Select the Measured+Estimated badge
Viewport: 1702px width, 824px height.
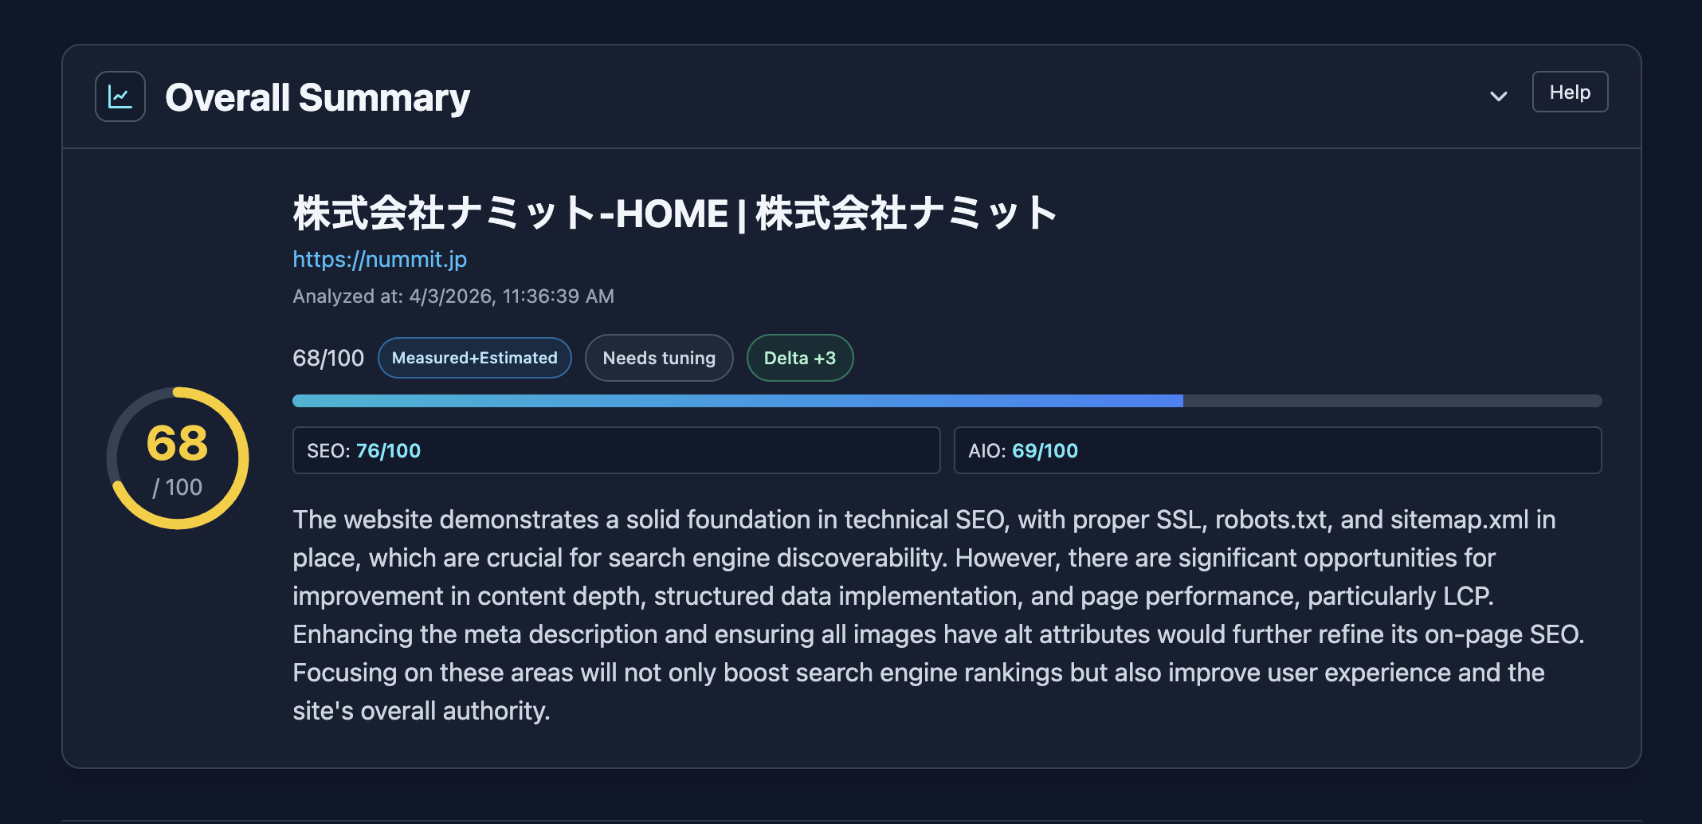(x=474, y=358)
